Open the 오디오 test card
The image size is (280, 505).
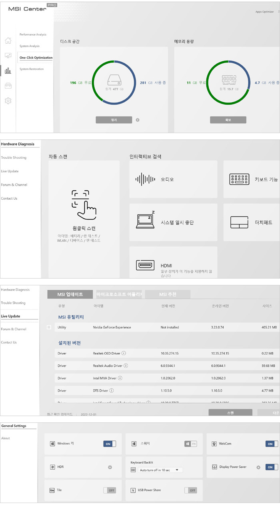(173, 179)
